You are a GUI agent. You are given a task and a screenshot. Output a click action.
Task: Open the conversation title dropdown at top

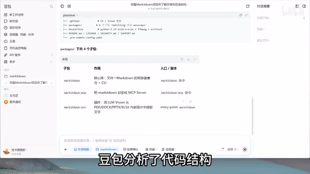pyautogui.click(x=159, y=4)
